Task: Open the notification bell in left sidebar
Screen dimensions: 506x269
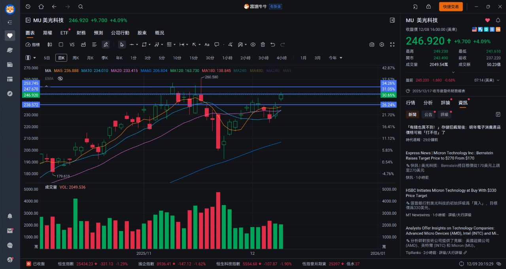Action: point(10,216)
